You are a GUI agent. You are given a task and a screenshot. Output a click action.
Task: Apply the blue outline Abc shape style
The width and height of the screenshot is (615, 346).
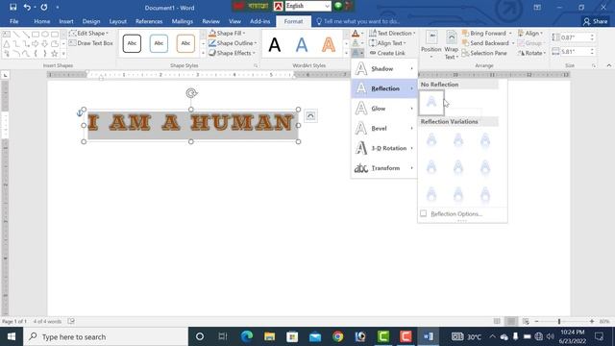click(159, 43)
